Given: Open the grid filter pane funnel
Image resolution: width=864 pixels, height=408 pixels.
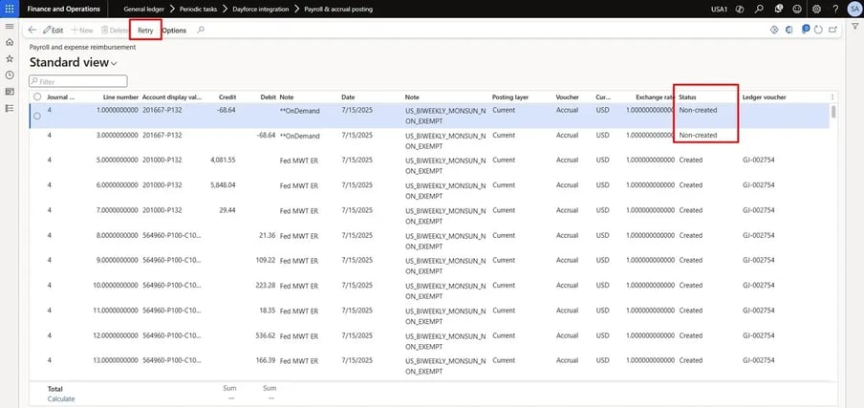Looking at the screenshot, I should pyautogui.click(x=854, y=27).
